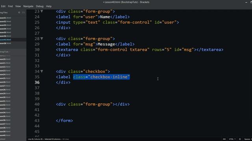The width and height of the screenshot is (252, 141).
Task: Open lesson24.html in project tree
Action: tap(5, 74)
